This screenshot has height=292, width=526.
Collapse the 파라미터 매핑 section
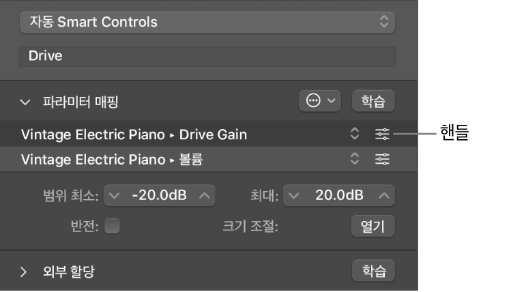tap(26, 102)
